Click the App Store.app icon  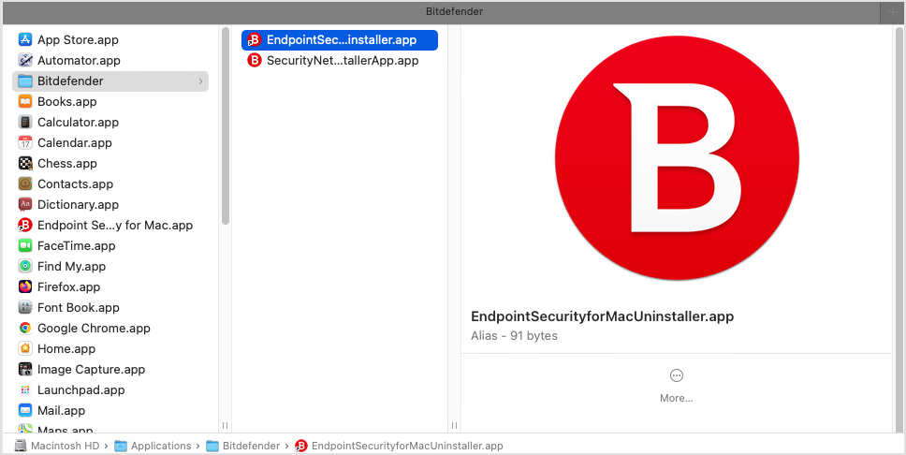[x=25, y=39]
